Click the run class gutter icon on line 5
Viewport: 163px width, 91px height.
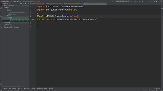click(x=33, y=19)
